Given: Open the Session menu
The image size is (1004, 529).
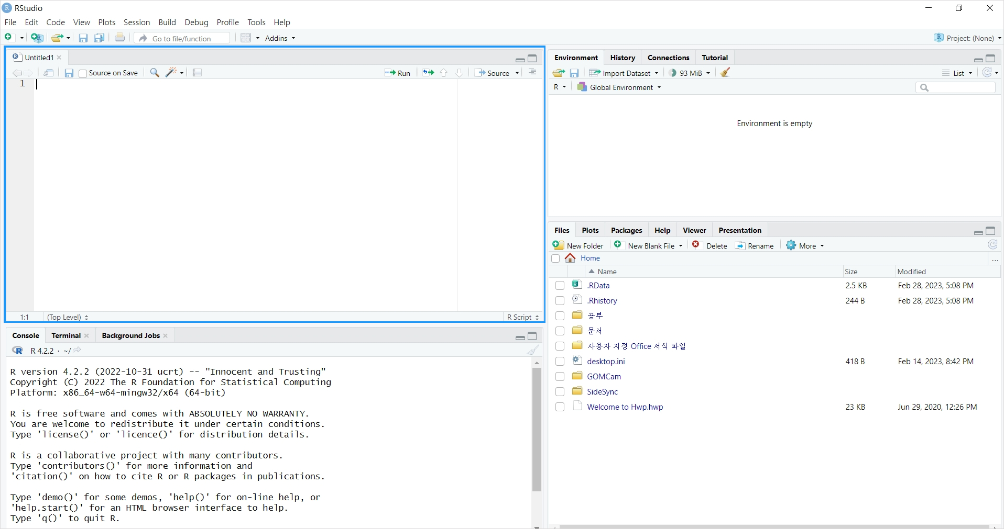Looking at the screenshot, I should click(x=137, y=22).
